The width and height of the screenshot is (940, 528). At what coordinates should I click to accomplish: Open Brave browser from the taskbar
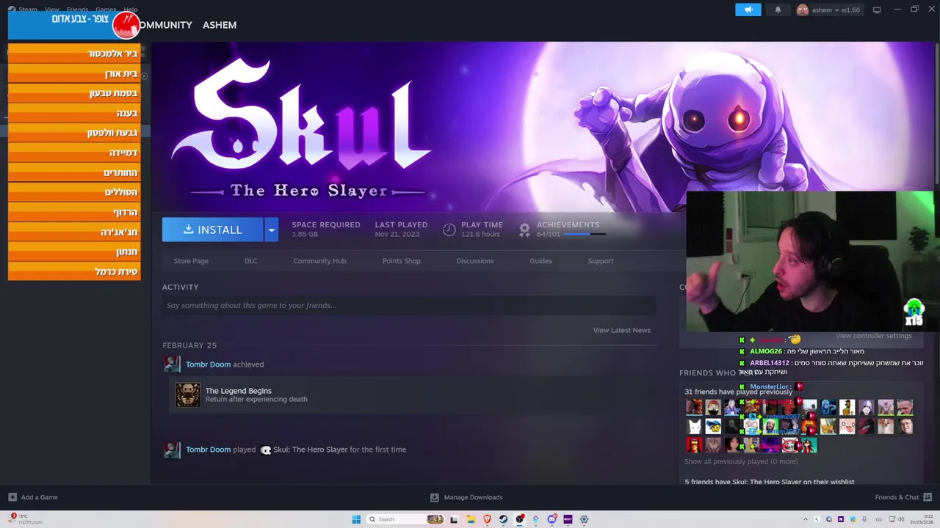pyautogui.click(x=486, y=519)
